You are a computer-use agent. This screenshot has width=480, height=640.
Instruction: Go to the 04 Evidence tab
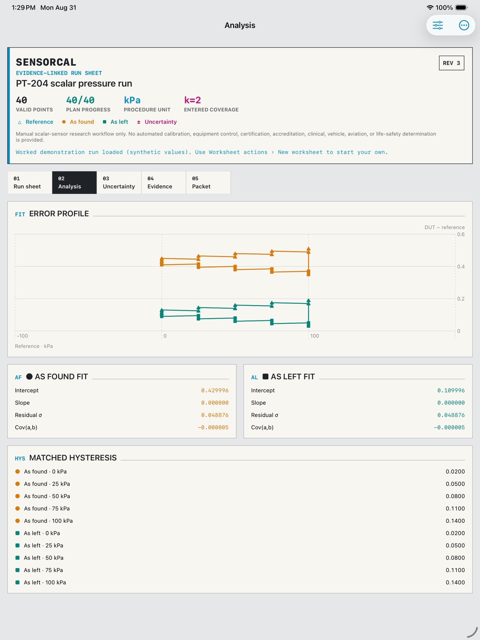tap(164, 182)
